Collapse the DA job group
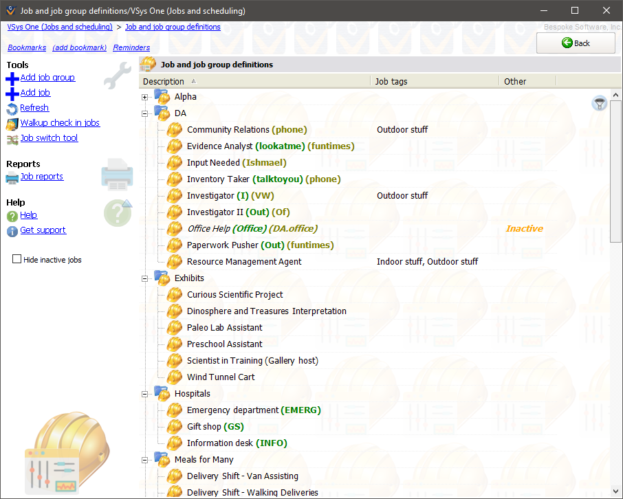 [x=144, y=113]
